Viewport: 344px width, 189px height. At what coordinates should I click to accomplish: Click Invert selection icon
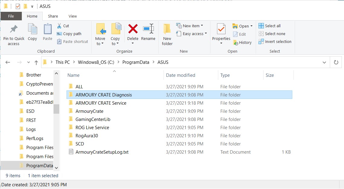[261, 41]
